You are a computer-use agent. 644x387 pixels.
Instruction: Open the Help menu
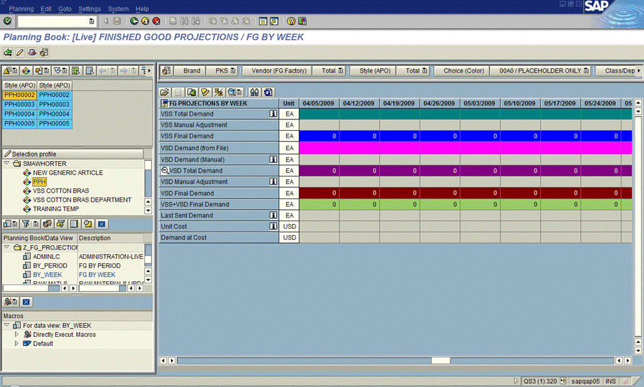(x=142, y=9)
